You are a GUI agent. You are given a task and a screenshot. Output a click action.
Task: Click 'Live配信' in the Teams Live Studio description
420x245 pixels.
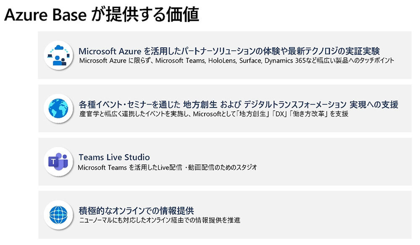[x=163, y=167]
